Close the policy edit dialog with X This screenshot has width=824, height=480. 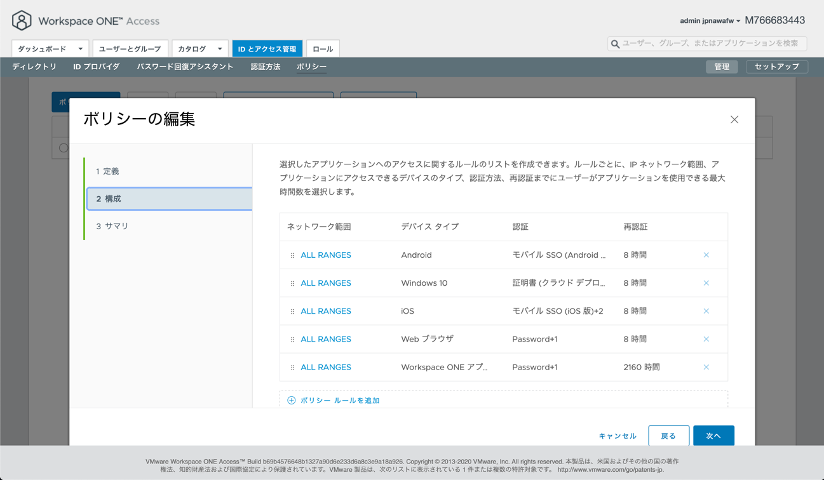pyautogui.click(x=734, y=119)
